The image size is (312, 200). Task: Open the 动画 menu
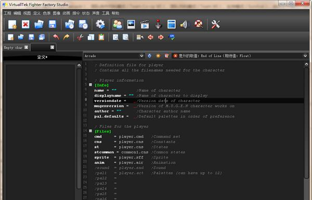[x=66, y=13]
